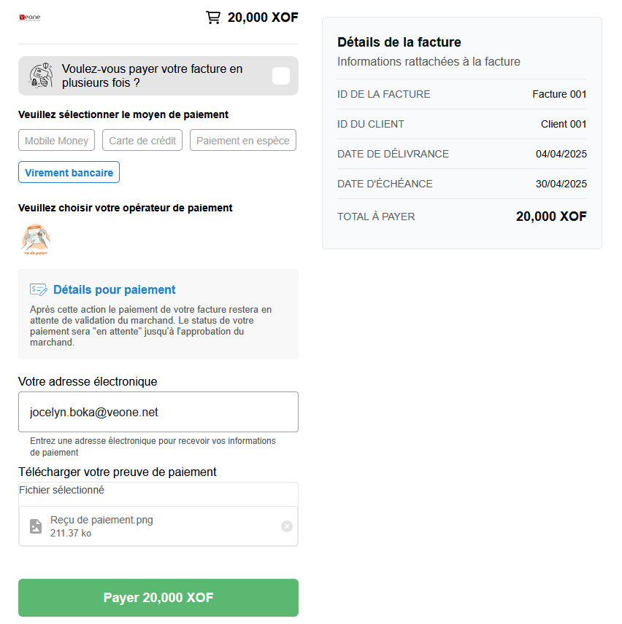
Task: Focus the email address field
Action: pyautogui.click(x=158, y=412)
